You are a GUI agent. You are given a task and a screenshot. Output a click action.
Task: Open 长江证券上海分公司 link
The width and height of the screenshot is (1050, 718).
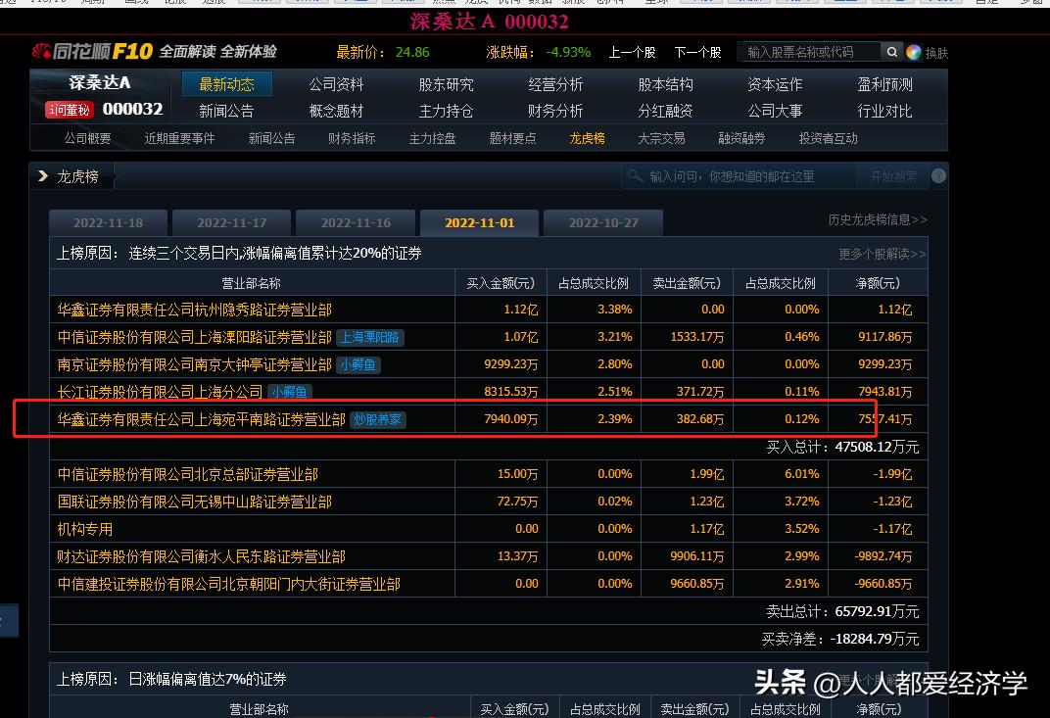point(160,392)
